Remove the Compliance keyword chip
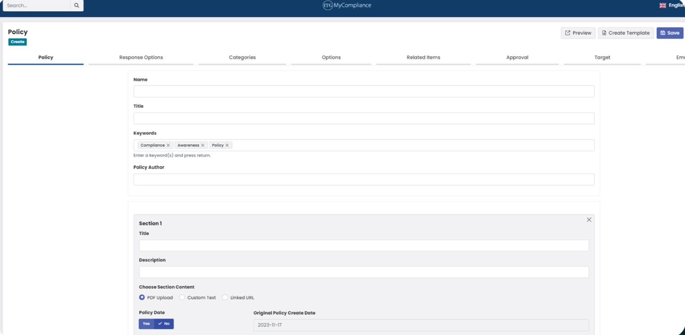 [168, 145]
